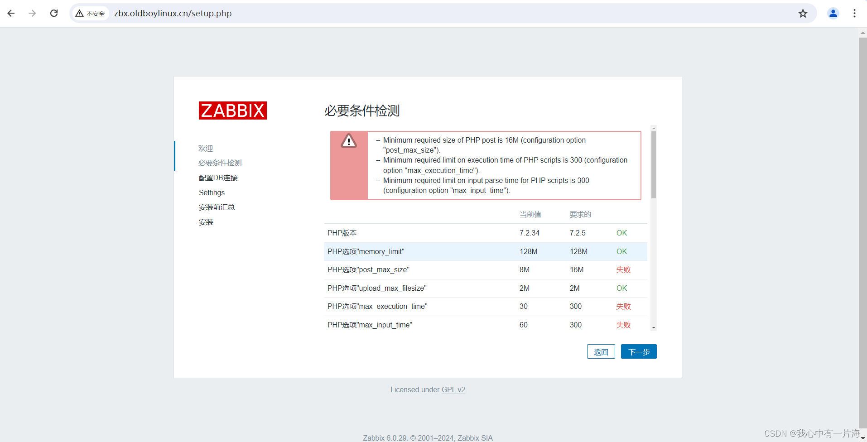The height and width of the screenshot is (442, 867).
Task: Click the PHP选项"post_max_size" row label
Action: point(368,269)
